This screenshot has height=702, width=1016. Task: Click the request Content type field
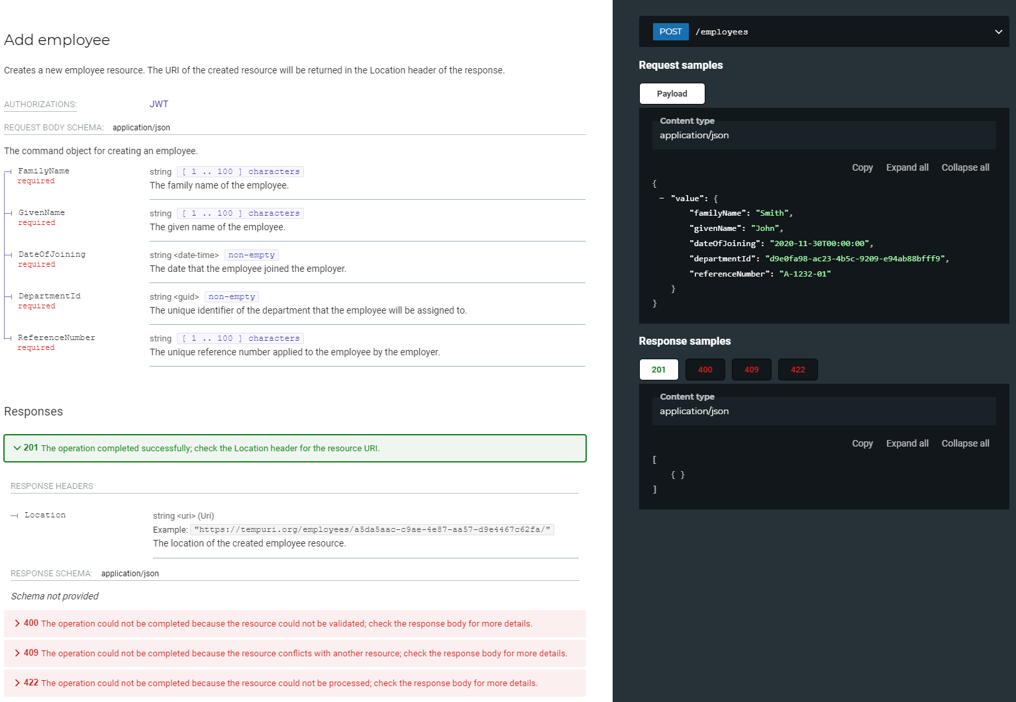(824, 135)
